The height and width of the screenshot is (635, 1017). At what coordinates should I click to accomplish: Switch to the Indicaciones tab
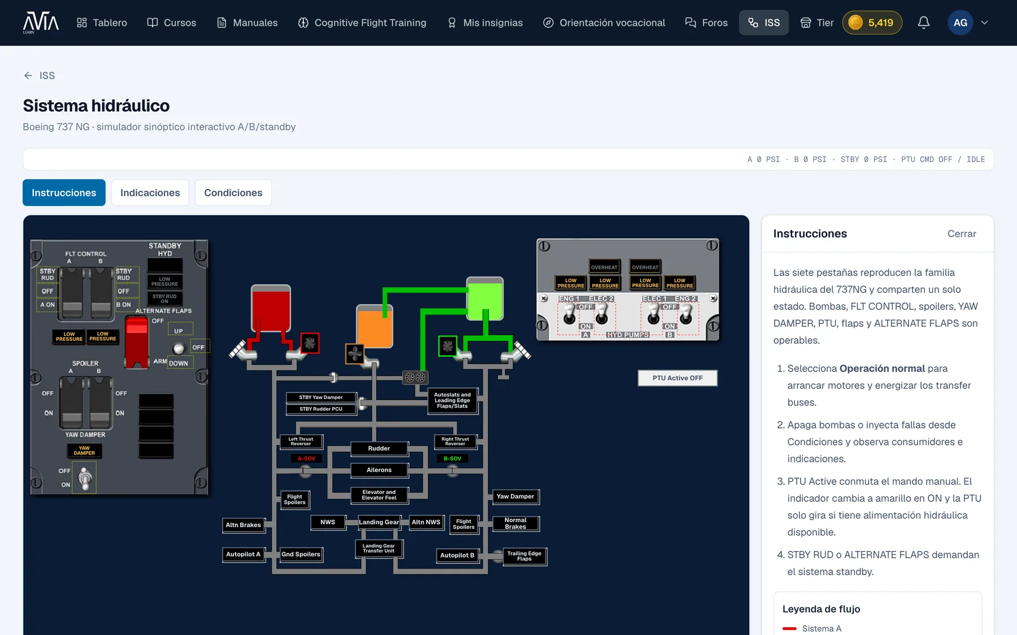150,192
